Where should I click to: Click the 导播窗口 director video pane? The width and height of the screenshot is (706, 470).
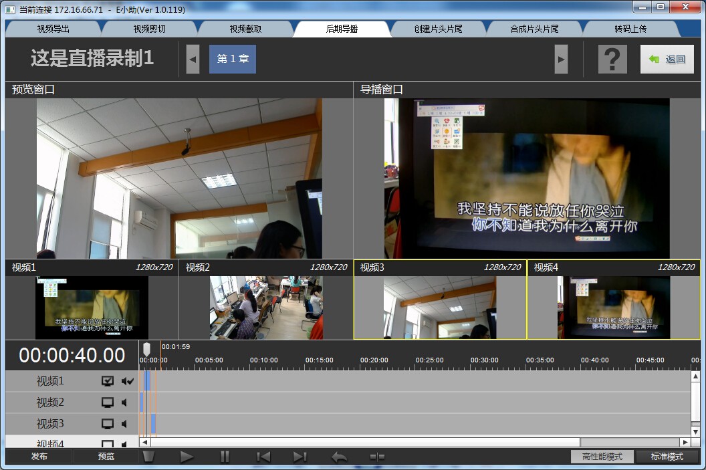click(527, 179)
